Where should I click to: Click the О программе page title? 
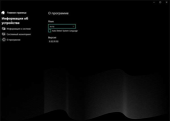coord(58,13)
